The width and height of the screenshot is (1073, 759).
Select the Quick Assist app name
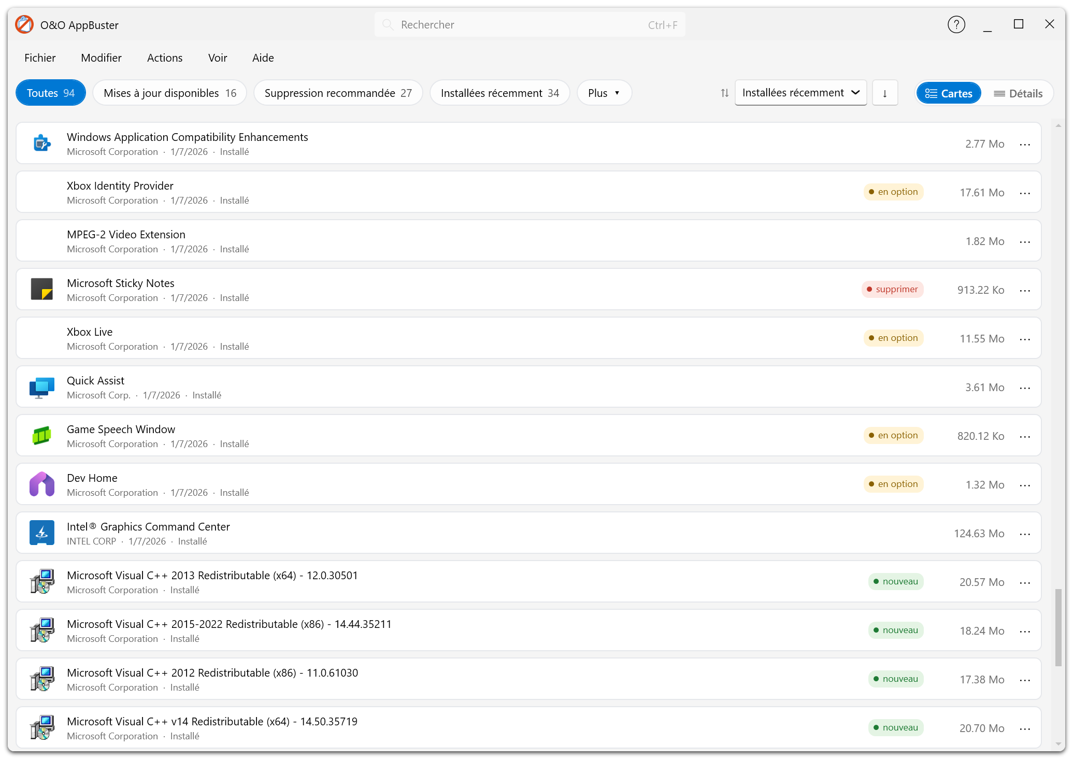(x=95, y=380)
